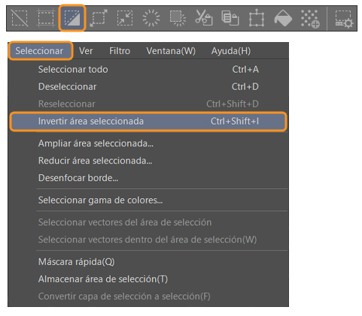Choose Seleccionar todo from the menu
Viewport: 362px width, 316px height.
(x=148, y=69)
